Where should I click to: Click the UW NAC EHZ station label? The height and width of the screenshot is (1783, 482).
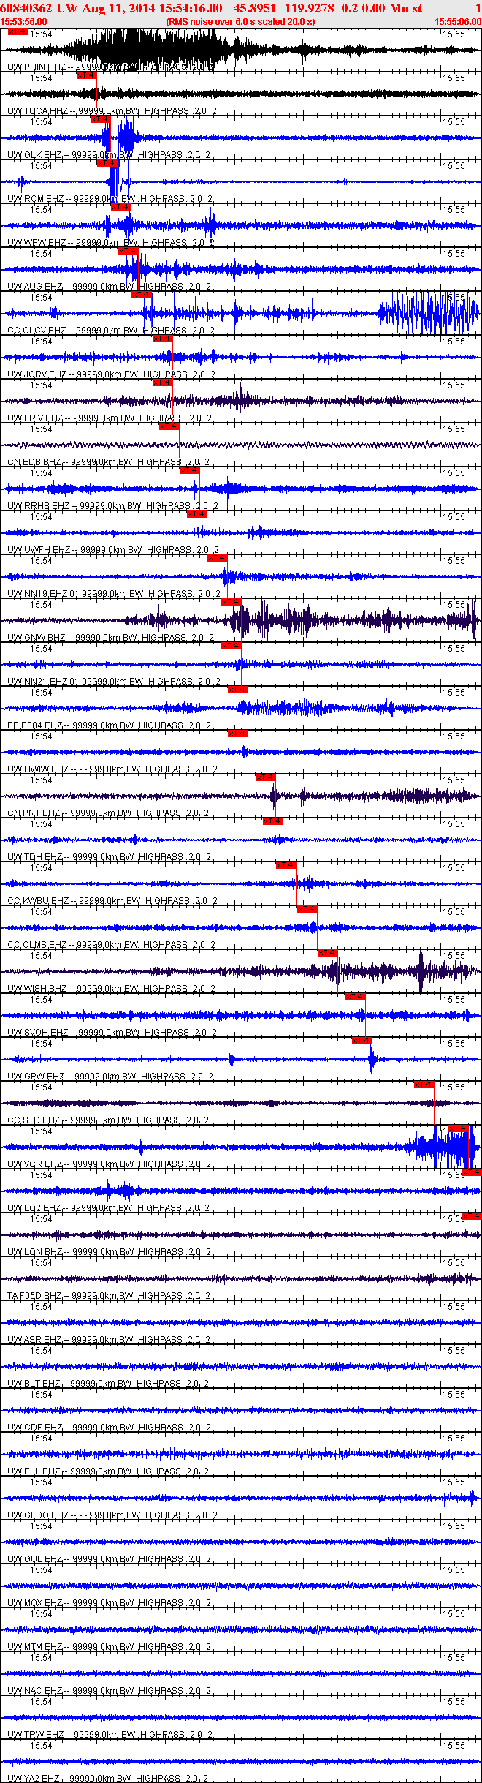coord(110,1691)
